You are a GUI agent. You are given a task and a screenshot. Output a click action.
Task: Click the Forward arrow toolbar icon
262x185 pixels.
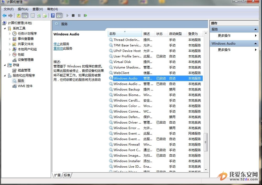[x=10, y=15]
